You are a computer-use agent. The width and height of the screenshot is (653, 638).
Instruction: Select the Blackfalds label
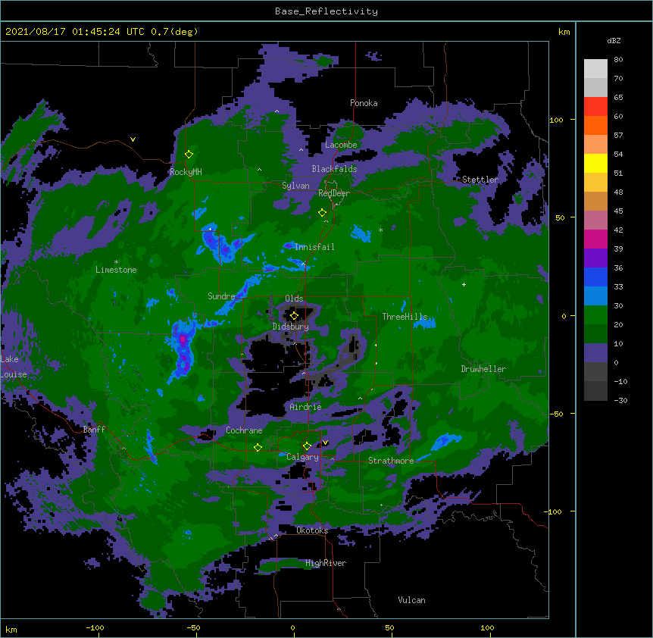click(x=334, y=169)
